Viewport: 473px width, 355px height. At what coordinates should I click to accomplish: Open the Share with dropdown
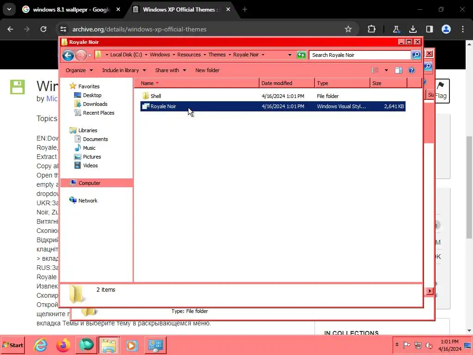(170, 70)
